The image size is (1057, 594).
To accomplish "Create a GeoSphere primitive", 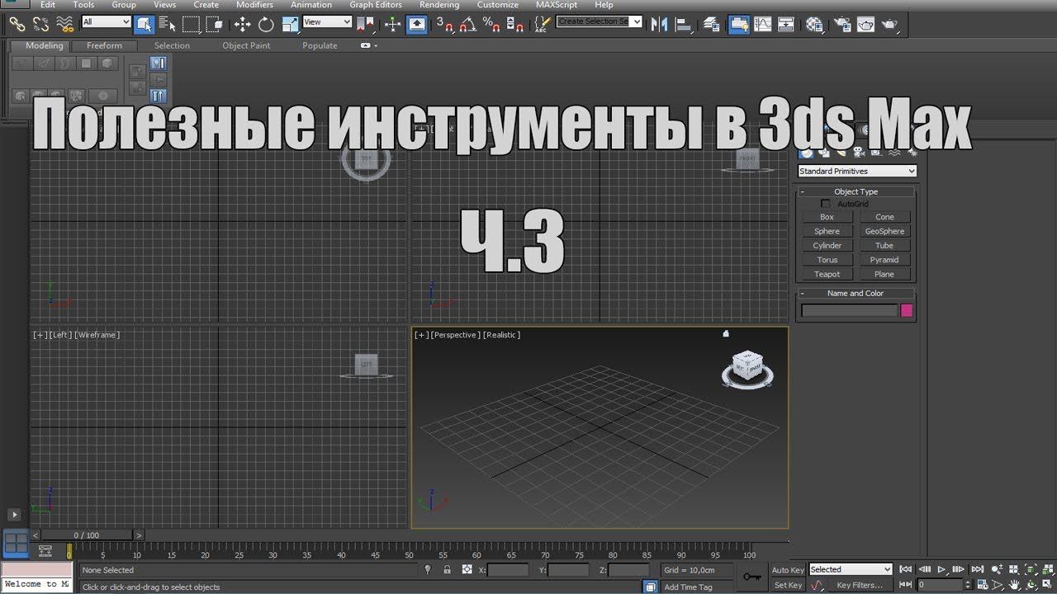I will pyautogui.click(x=884, y=231).
